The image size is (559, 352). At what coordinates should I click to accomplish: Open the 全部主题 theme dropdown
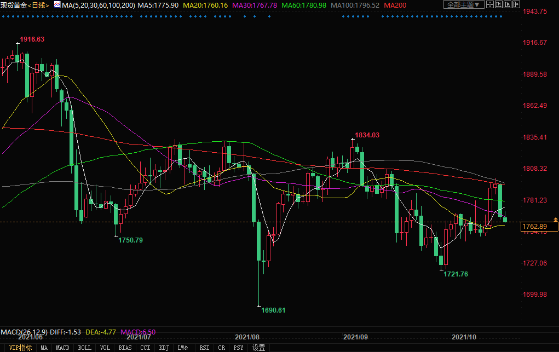click(463, 5)
